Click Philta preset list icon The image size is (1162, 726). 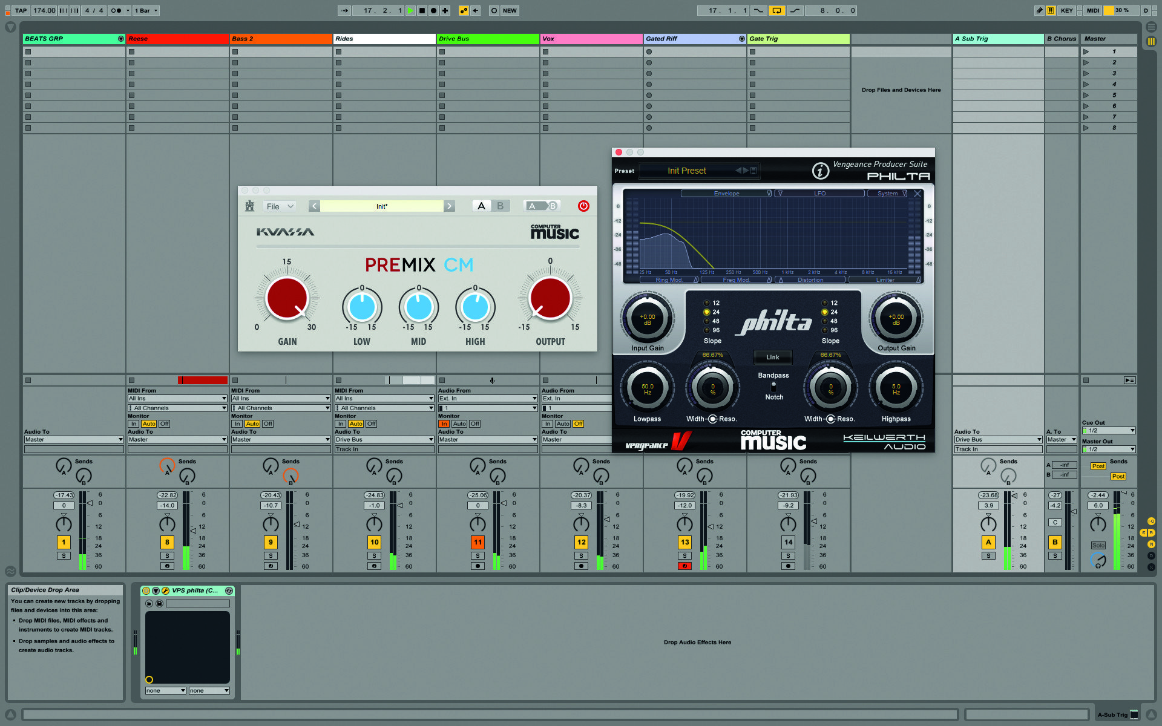point(753,171)
